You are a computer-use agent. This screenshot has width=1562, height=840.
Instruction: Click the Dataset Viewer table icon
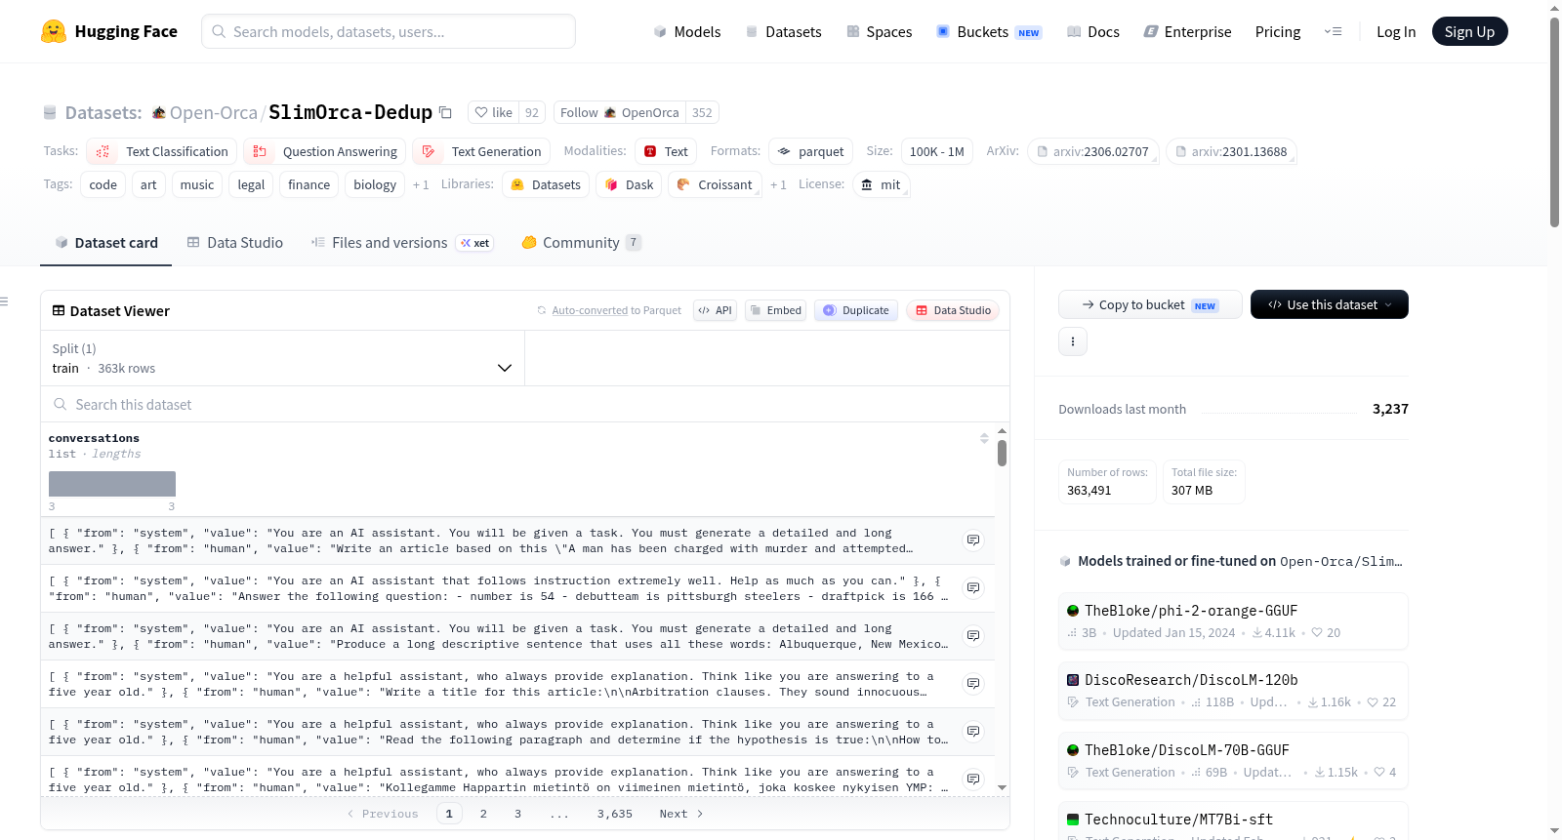[59, 310]
